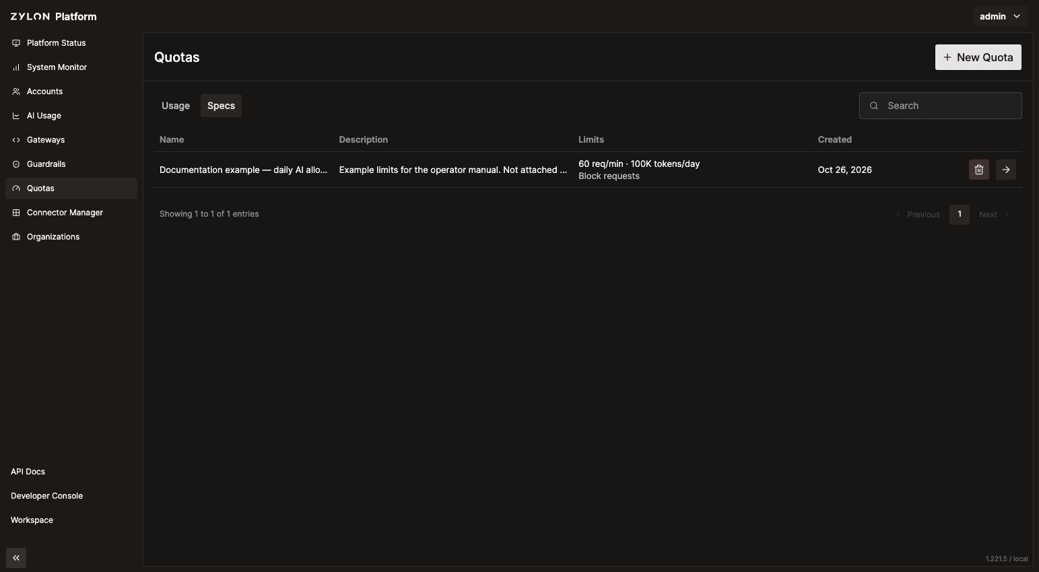
Task: Click the Quotas gauge icon
Action: point(16,188)
